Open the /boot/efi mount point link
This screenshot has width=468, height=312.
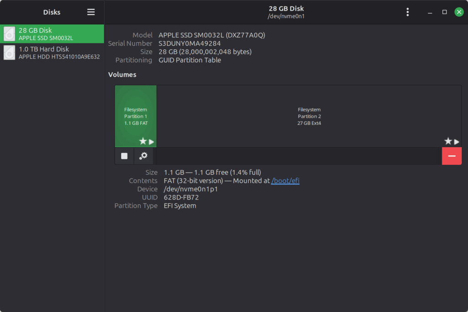(285, 181)
